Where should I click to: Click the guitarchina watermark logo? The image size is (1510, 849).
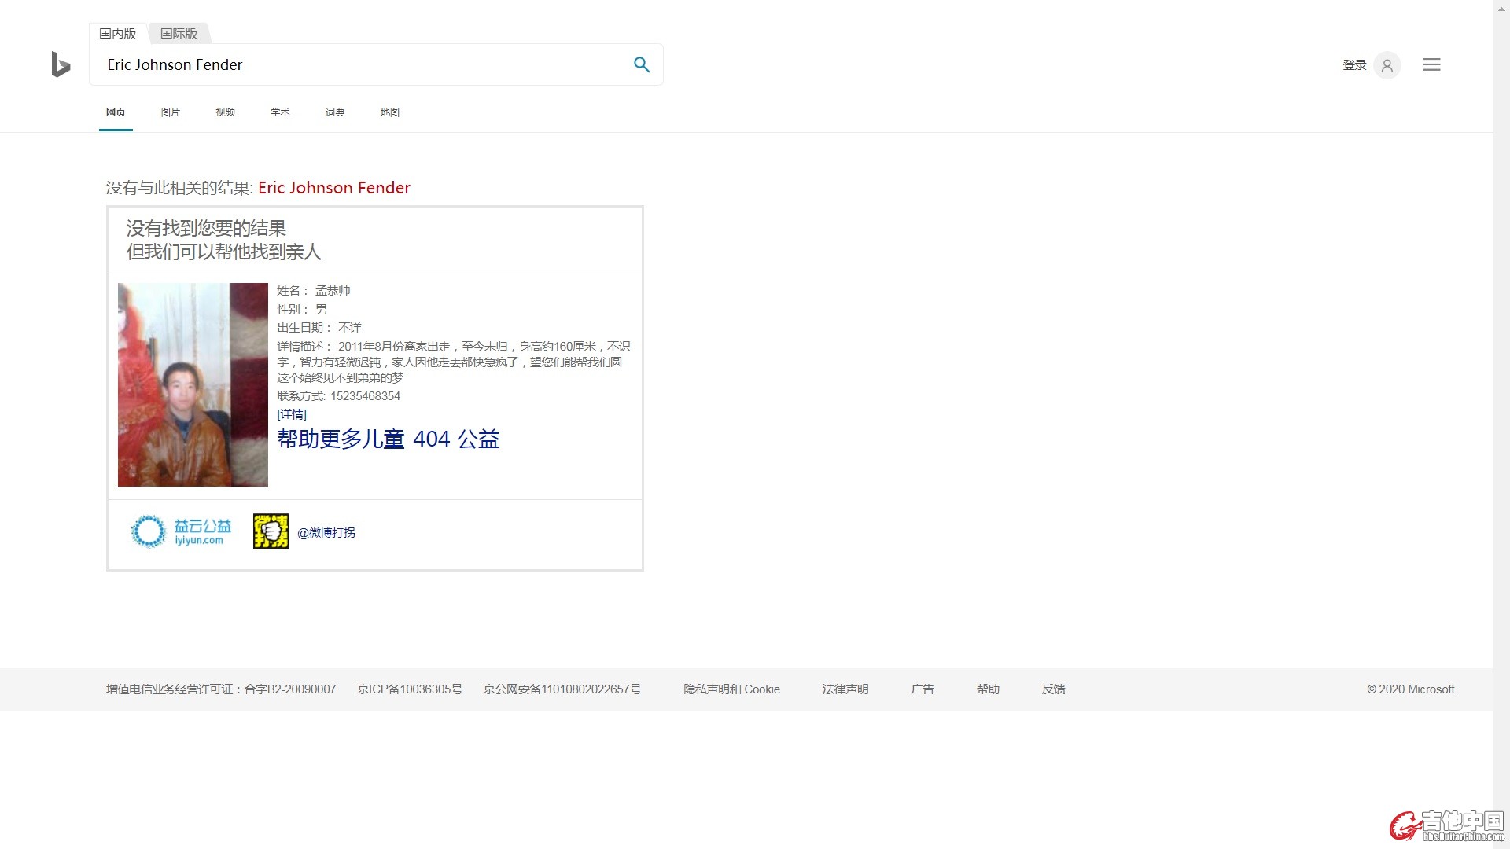[x=1447, y=825]
